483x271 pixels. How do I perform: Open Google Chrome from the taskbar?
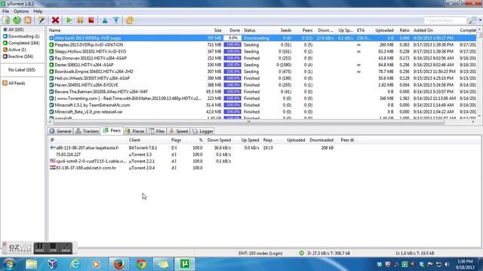pos(141,264)
